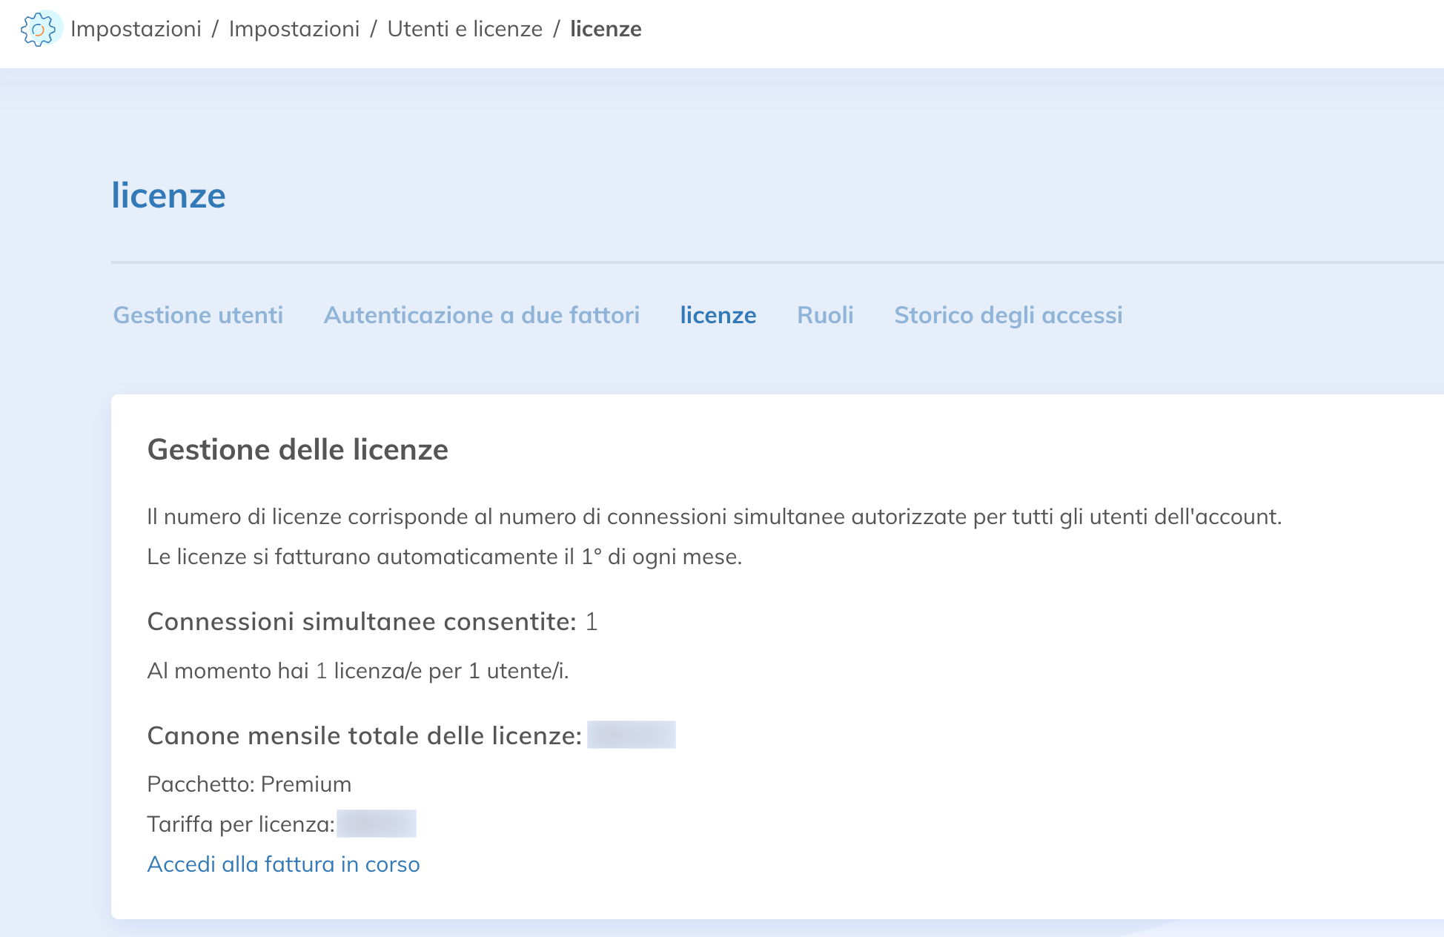Click the Al momento hai 1 licenza text
1444x937 pixels.
[x=357, y=671]
